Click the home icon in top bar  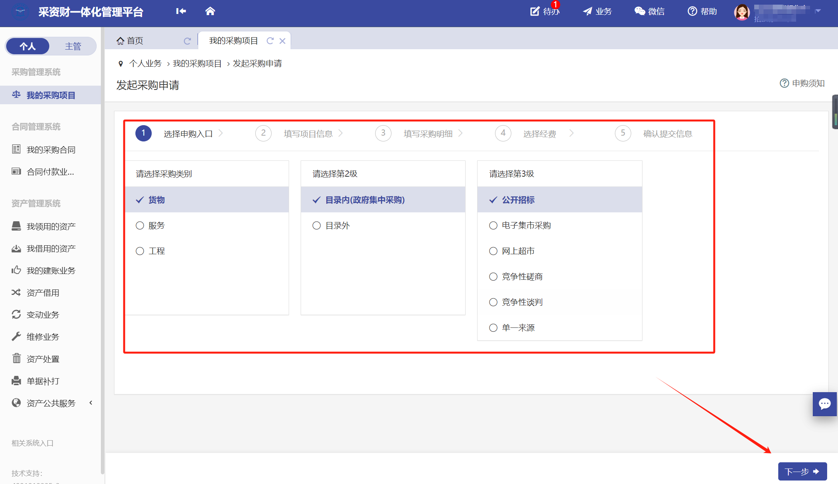(x=210, y=11)
